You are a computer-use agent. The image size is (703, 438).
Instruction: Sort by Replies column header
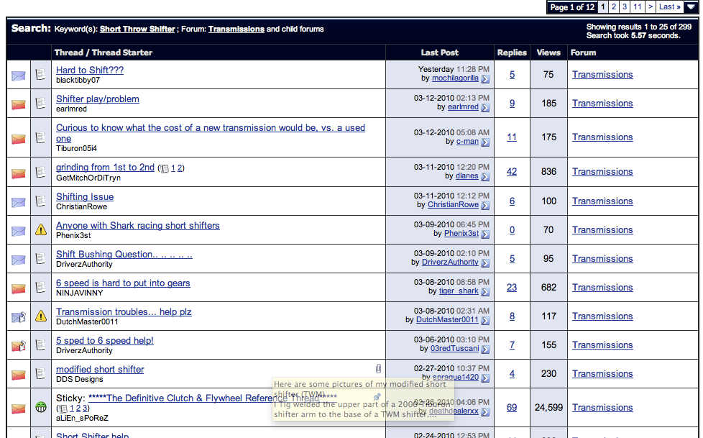(x=512, y=53)
